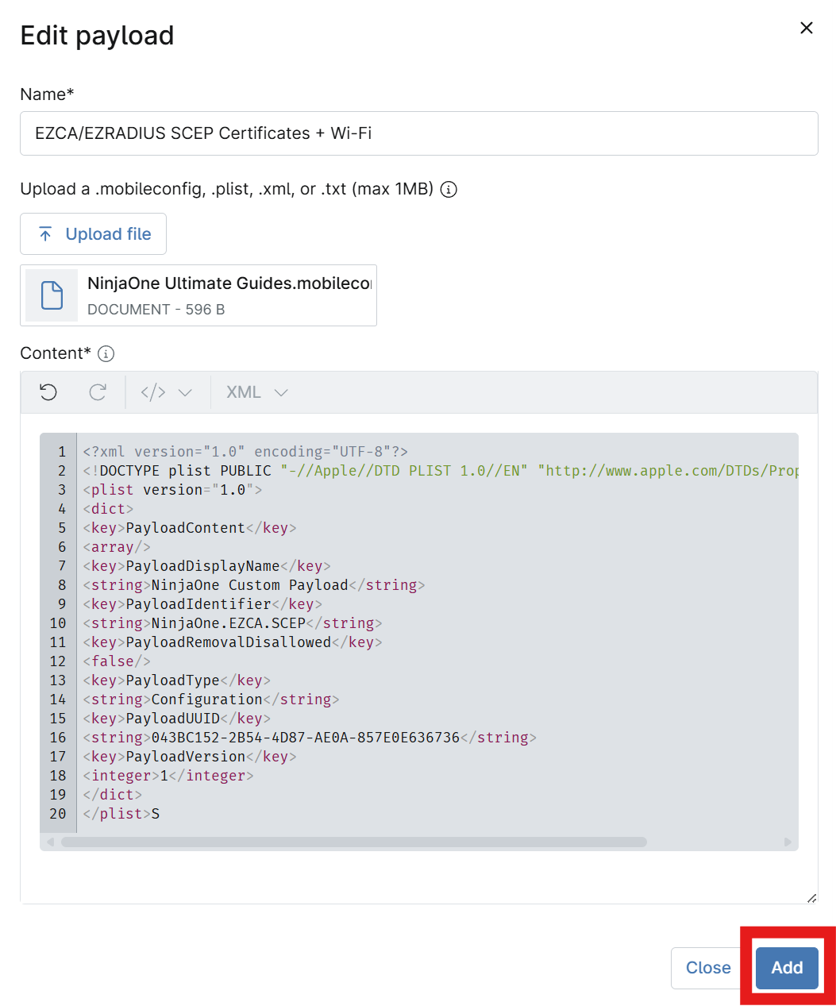The height and width of the screenshot is (1006, 836).
Task: Click the PayloadVersion key line
Action: pyautogui.click(x=190, y=757)
